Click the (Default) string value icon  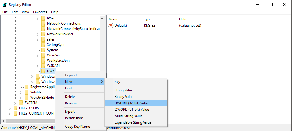(x=110, y=26)
